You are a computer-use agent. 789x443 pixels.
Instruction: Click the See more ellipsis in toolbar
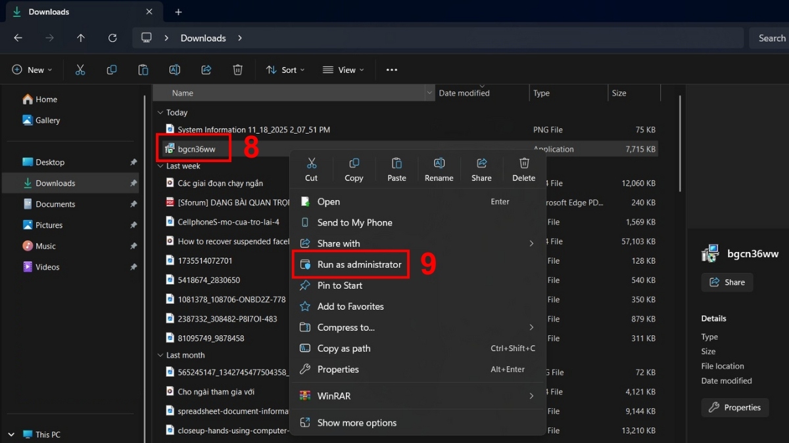pos(392,70)
